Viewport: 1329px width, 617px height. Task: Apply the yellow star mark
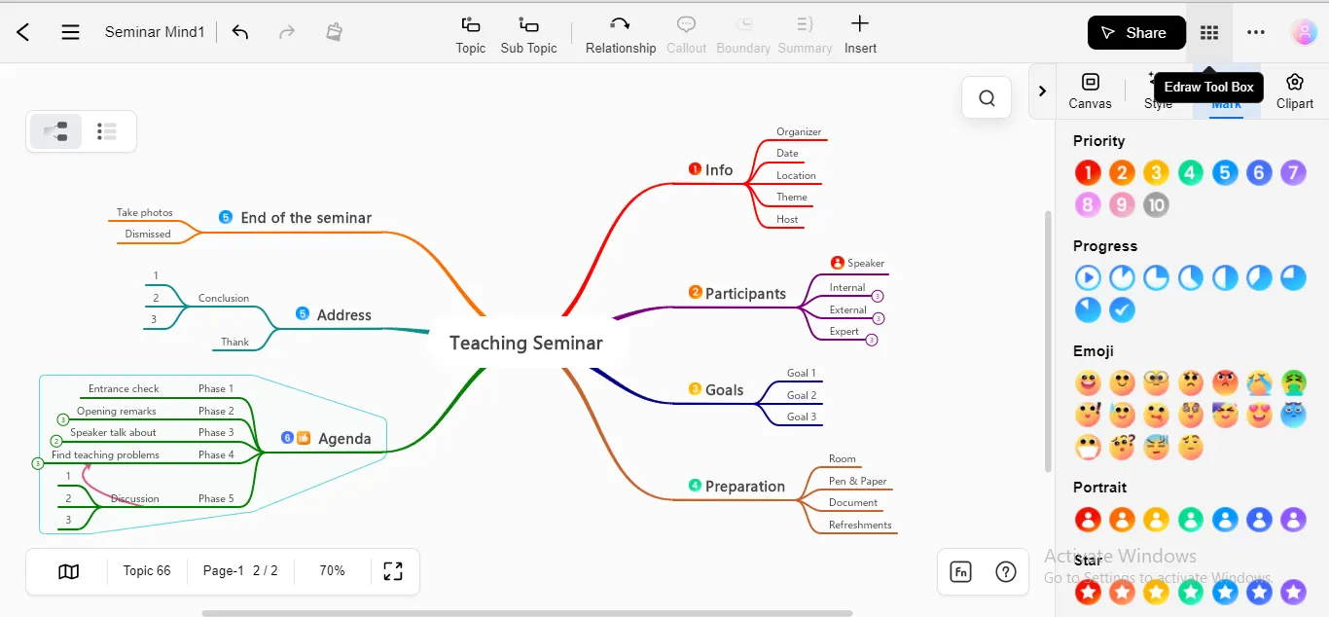coord(1156,591)
